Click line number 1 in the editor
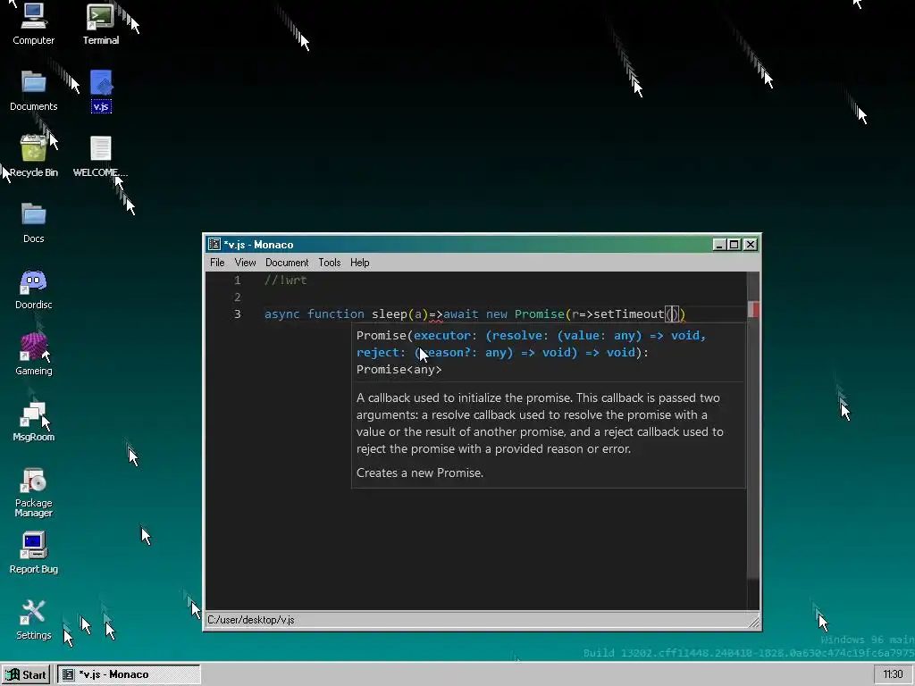The height and width of the screenshot is (686, 915). click(238, 280)
